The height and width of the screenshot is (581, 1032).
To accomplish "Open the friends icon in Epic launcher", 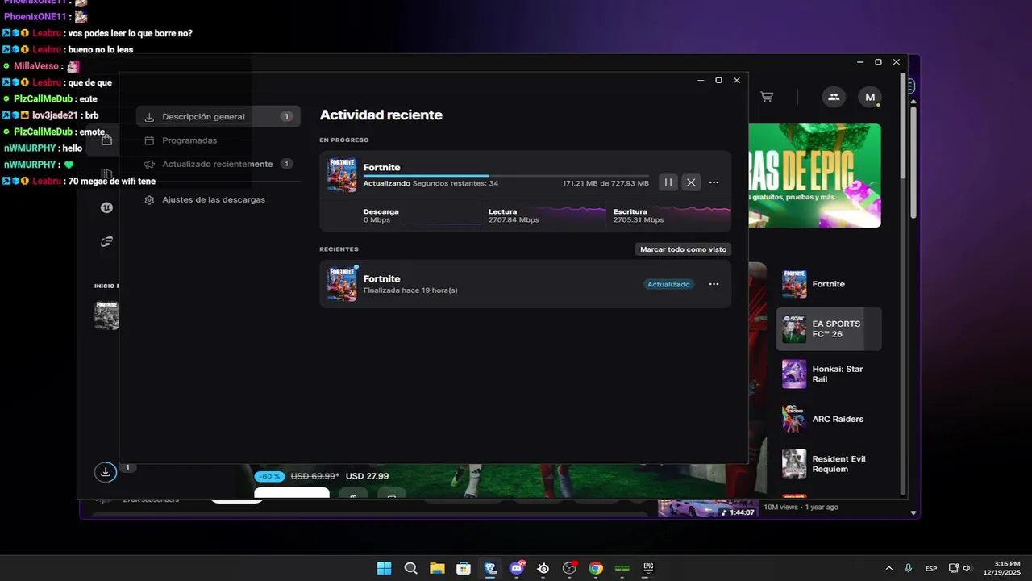I will pos(834,97).
